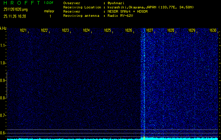Screen dimensions: 221x140
Task: Select the filename 2511261620.png
Action: click(16, 9)
